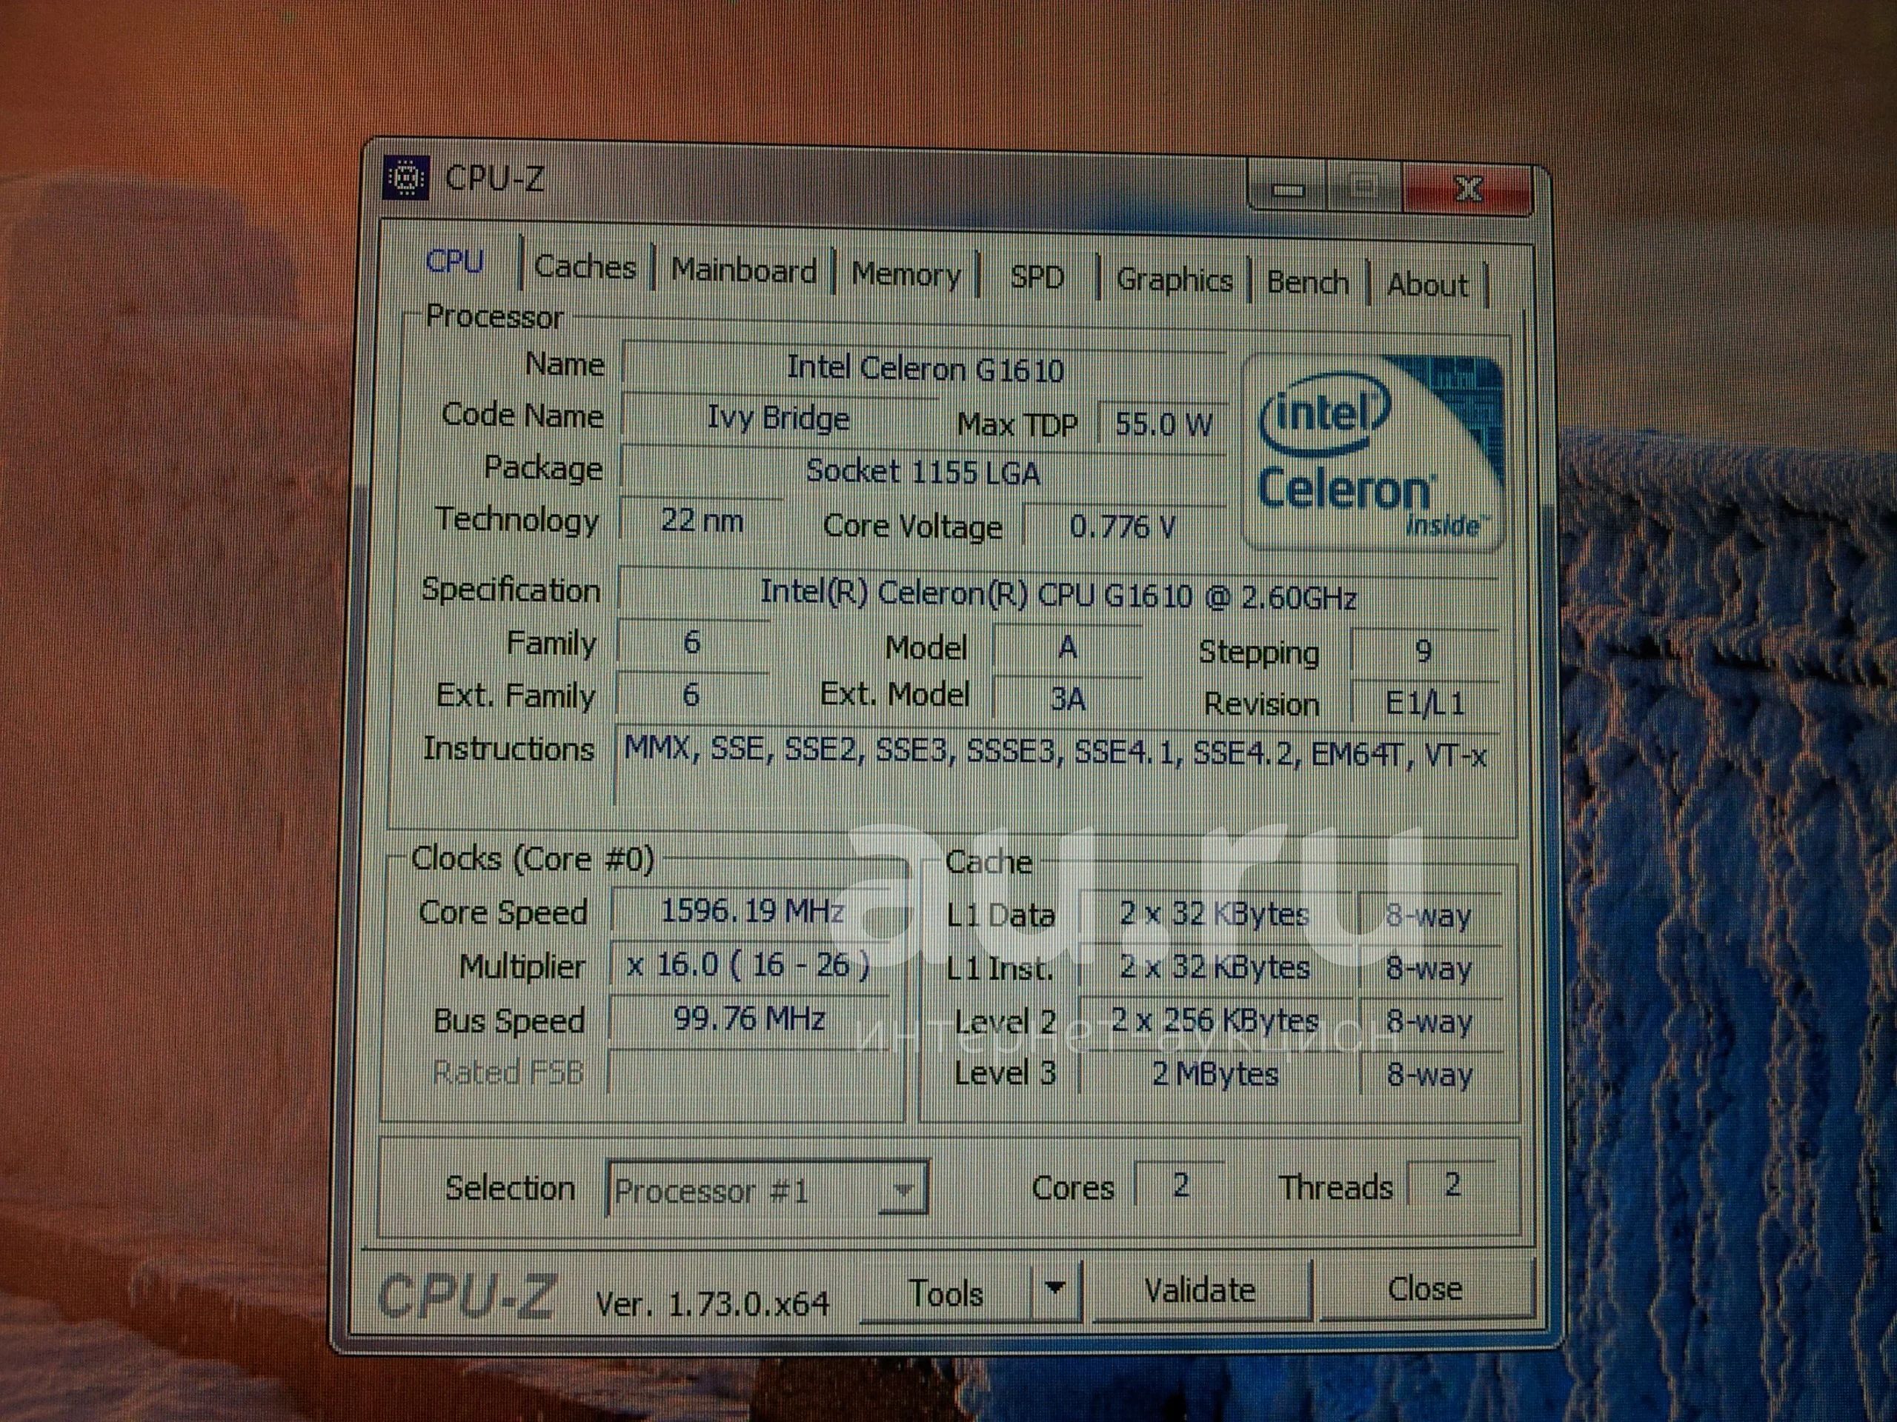
Task: Click the Bus Speed value '99.76 MHz'
Action: tap(748, 1019)
